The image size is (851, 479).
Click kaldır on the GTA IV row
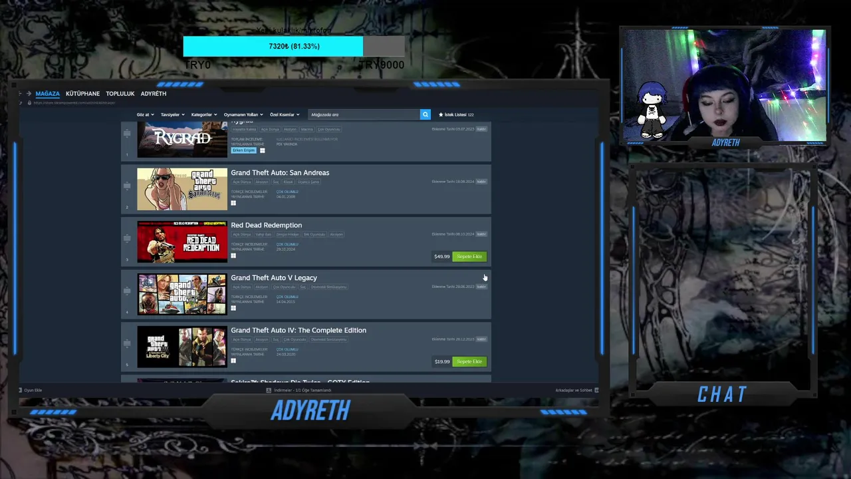[x=481, y=339]
